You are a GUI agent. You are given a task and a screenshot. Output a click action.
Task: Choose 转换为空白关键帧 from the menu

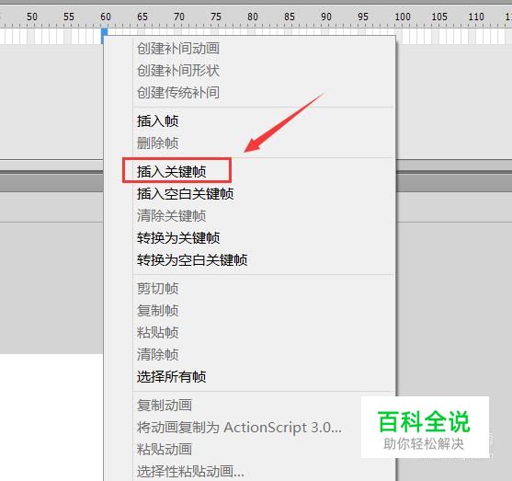click(x=192, y=260)
